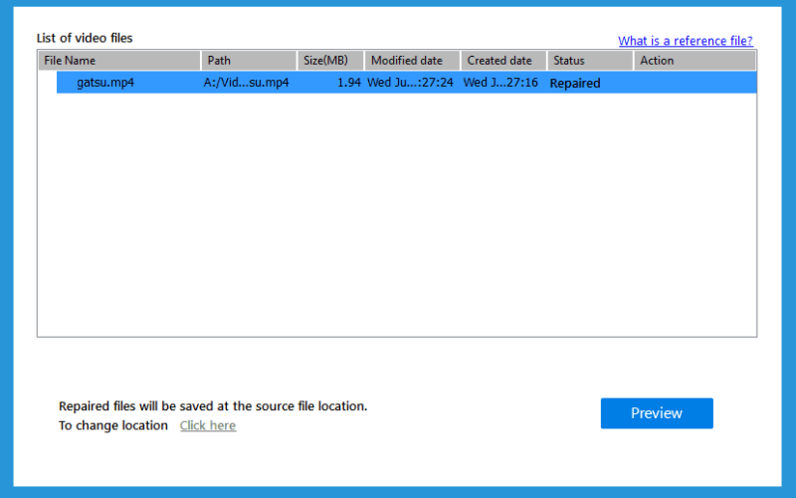Click the Action column header
796x498 pixels.
[695, 61]
